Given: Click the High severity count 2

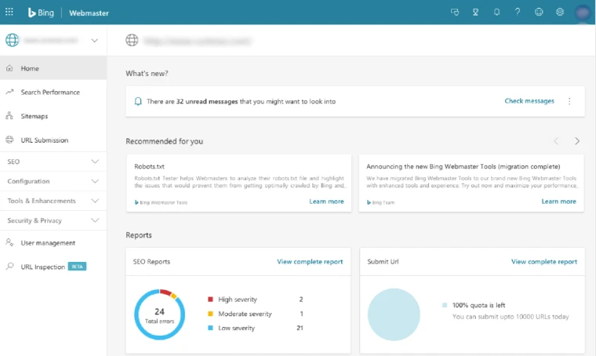Looking at the screenshot, I should (x=301, y=300).
